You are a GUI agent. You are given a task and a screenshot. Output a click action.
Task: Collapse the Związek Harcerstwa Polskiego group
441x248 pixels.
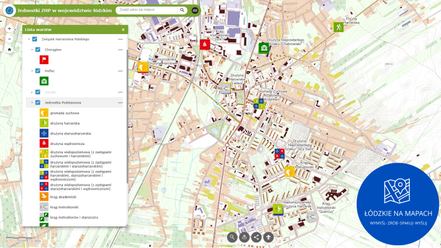point(29,39)
